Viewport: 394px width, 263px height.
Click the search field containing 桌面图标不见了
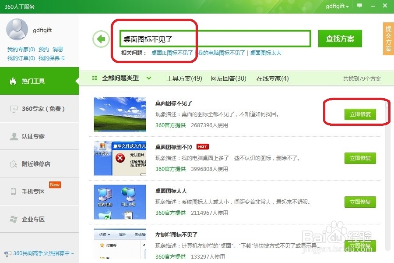[x=215, y=39]
